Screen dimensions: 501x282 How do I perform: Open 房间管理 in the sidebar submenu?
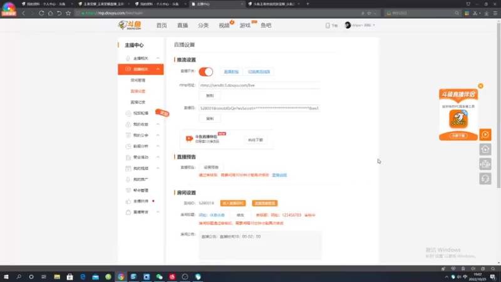tap(138, 80)
